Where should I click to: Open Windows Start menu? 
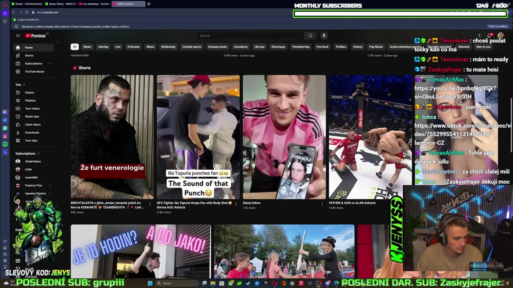(150, 283)
